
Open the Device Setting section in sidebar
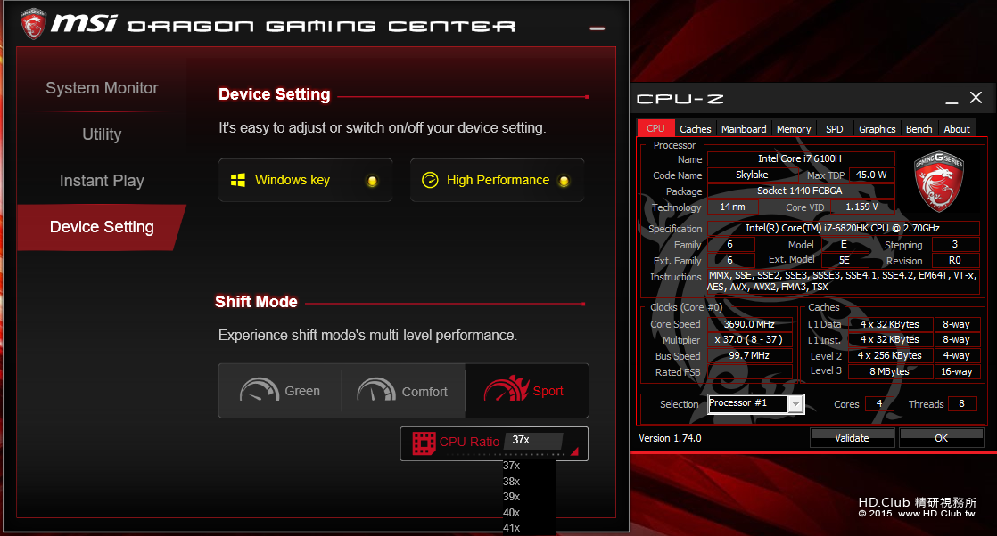pos(102,227)
